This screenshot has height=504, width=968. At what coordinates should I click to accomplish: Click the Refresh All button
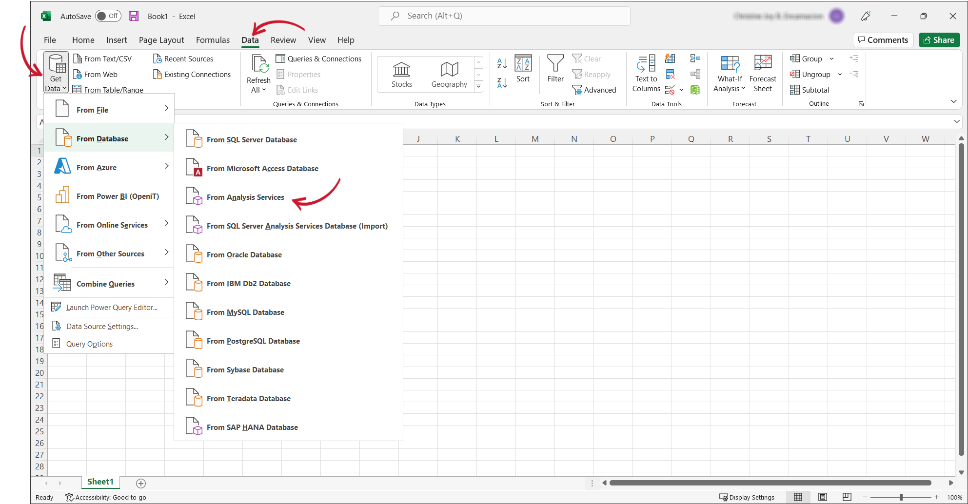[x=258, y=74]
